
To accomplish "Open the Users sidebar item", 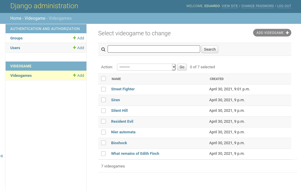I will [x=15, y=48].
